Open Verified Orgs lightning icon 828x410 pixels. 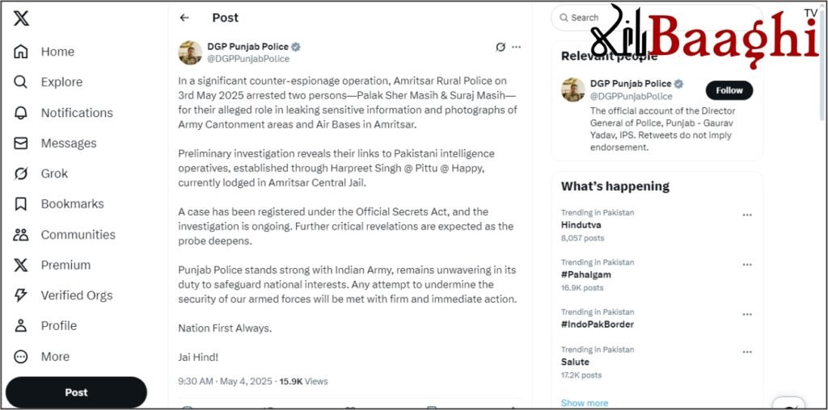pos(21,295)
